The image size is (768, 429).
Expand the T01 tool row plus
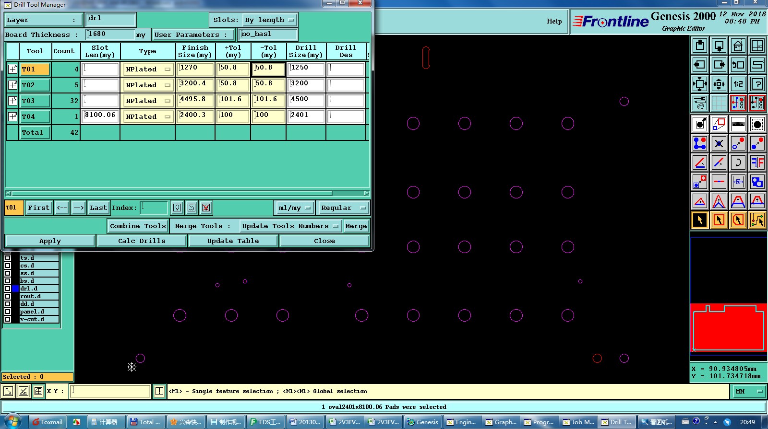(x=13, y=69)
